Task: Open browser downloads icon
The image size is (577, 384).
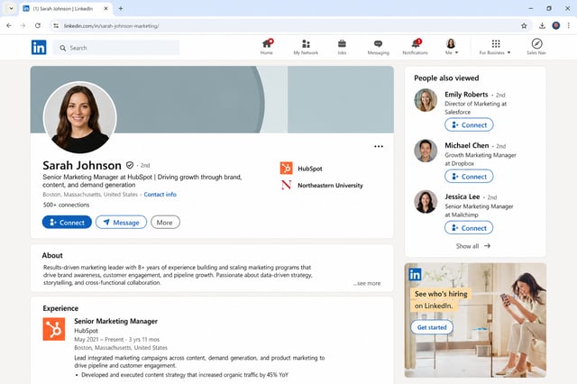Action: [x=542, y=26]
